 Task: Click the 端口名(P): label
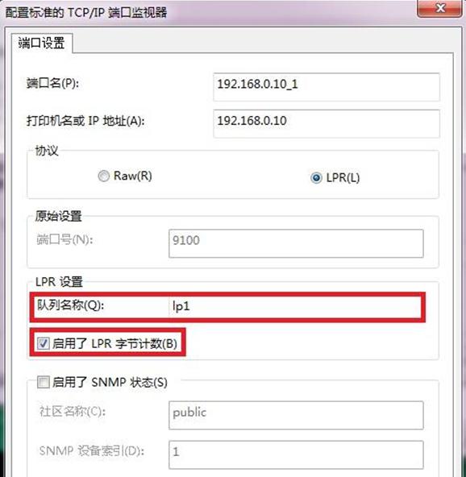(x=52, y=83)
